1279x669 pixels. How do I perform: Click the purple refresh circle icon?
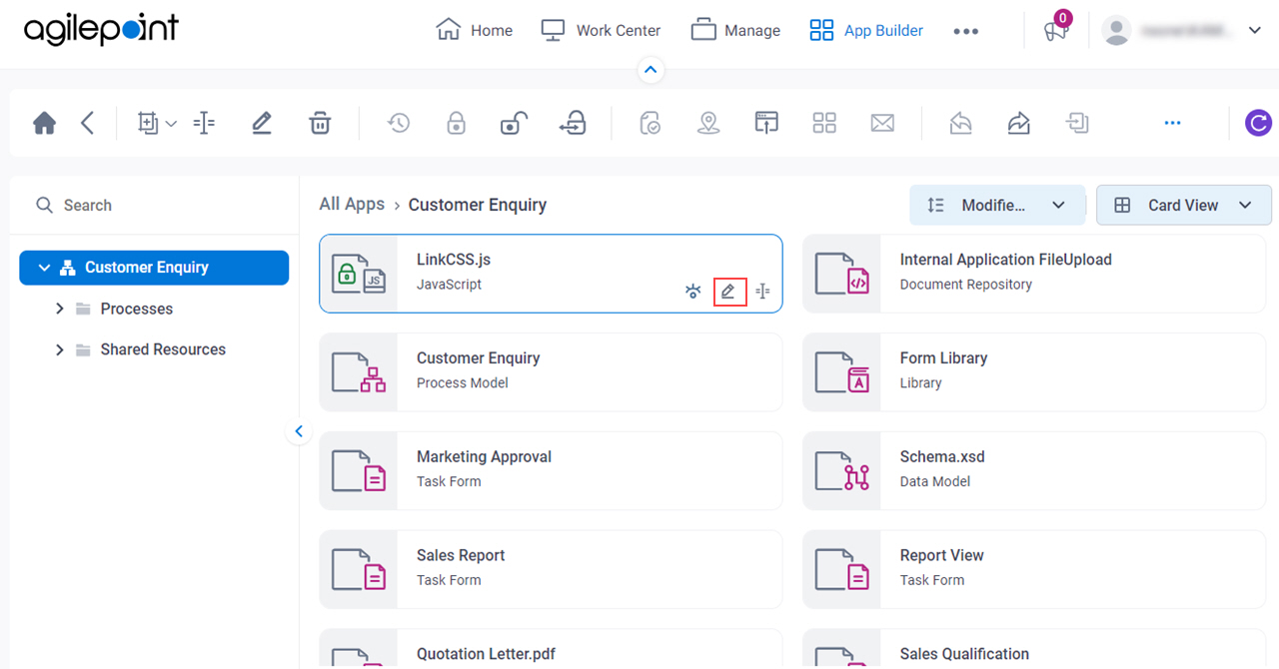pos(1258,123)
